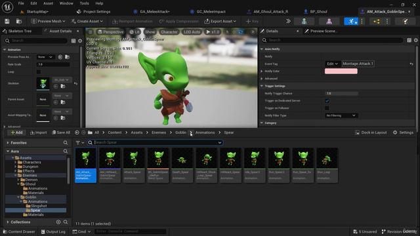Expand Notify Color property

[262, 71]
